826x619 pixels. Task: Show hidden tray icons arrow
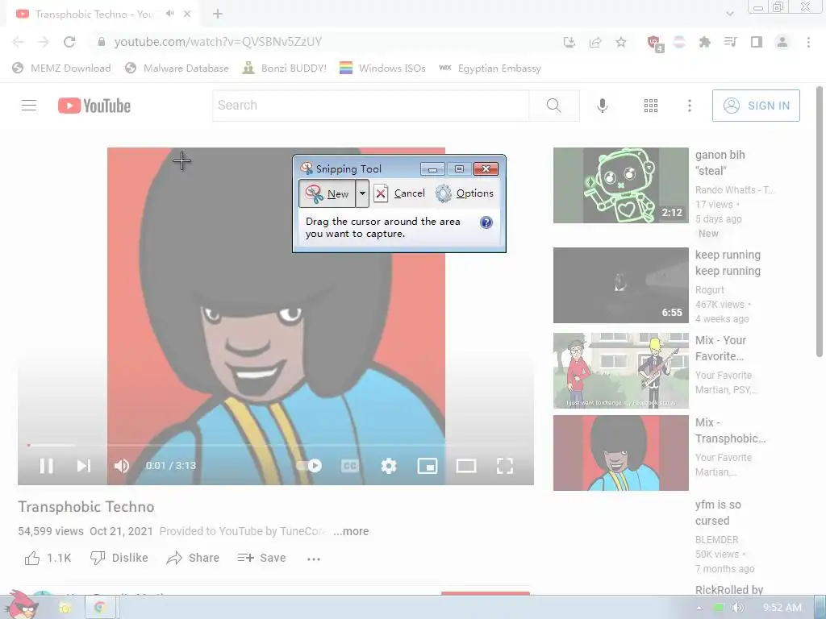click(699, 608)
